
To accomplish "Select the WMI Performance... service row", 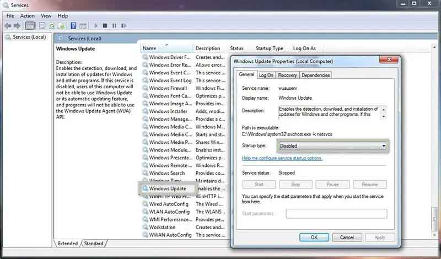I will pyautogui.click(x=184, y=219).
